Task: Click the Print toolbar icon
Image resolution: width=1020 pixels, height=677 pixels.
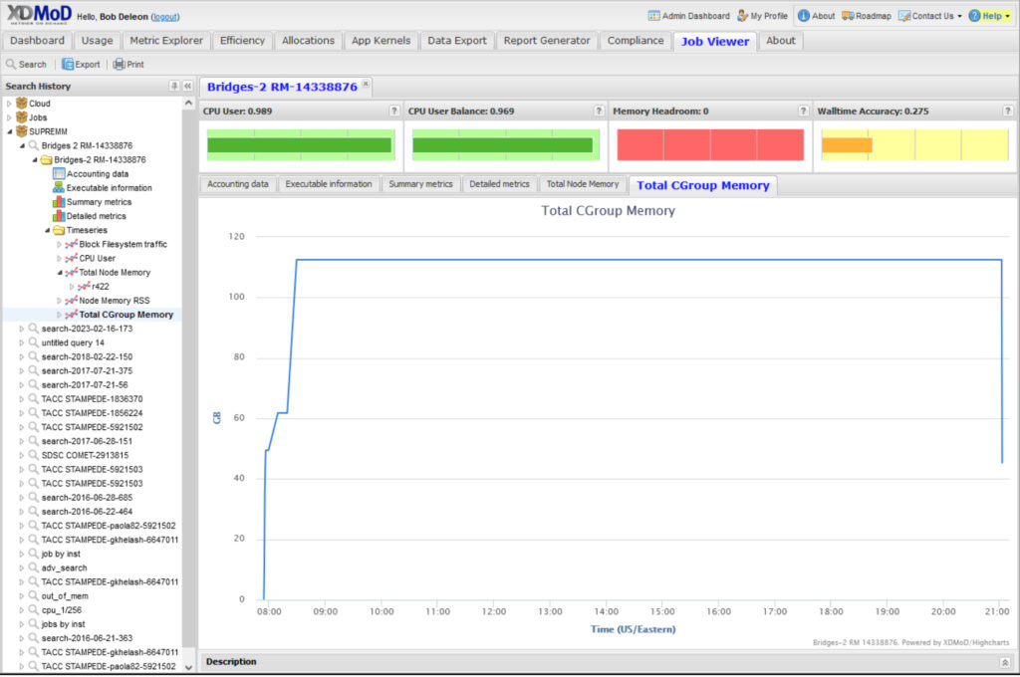Action: point(119,64)
